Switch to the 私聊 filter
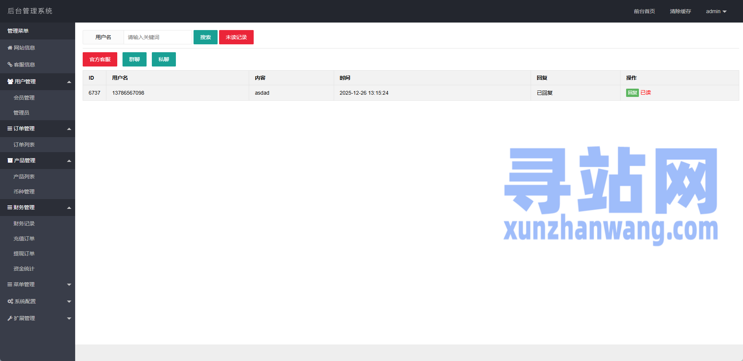The width and height of the screenshot is (743, 361). click(x=163, y=59)
